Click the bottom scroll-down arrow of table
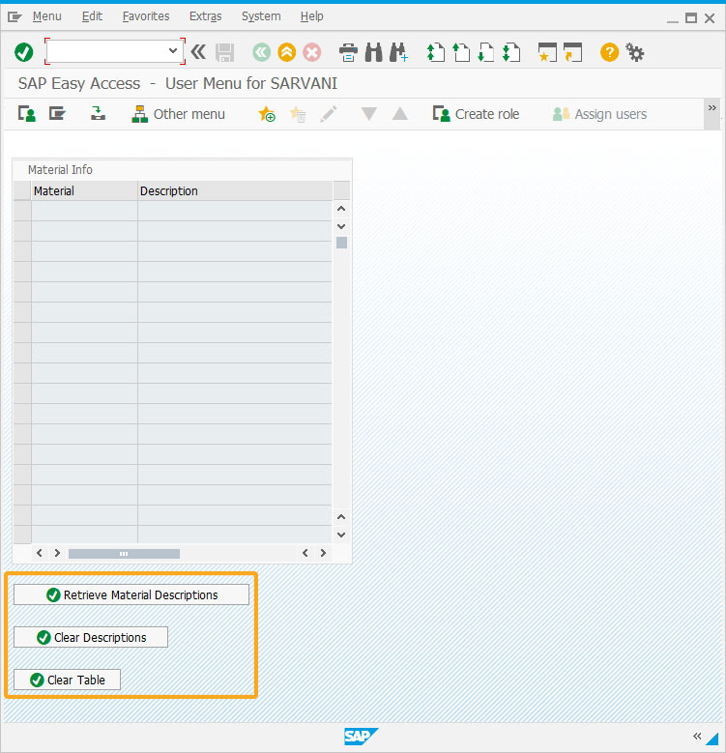This screenshot has height=753, width=726. 341,535
